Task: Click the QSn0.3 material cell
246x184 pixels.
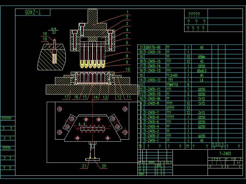Action: pyautogui.click(x=202, y=71)
